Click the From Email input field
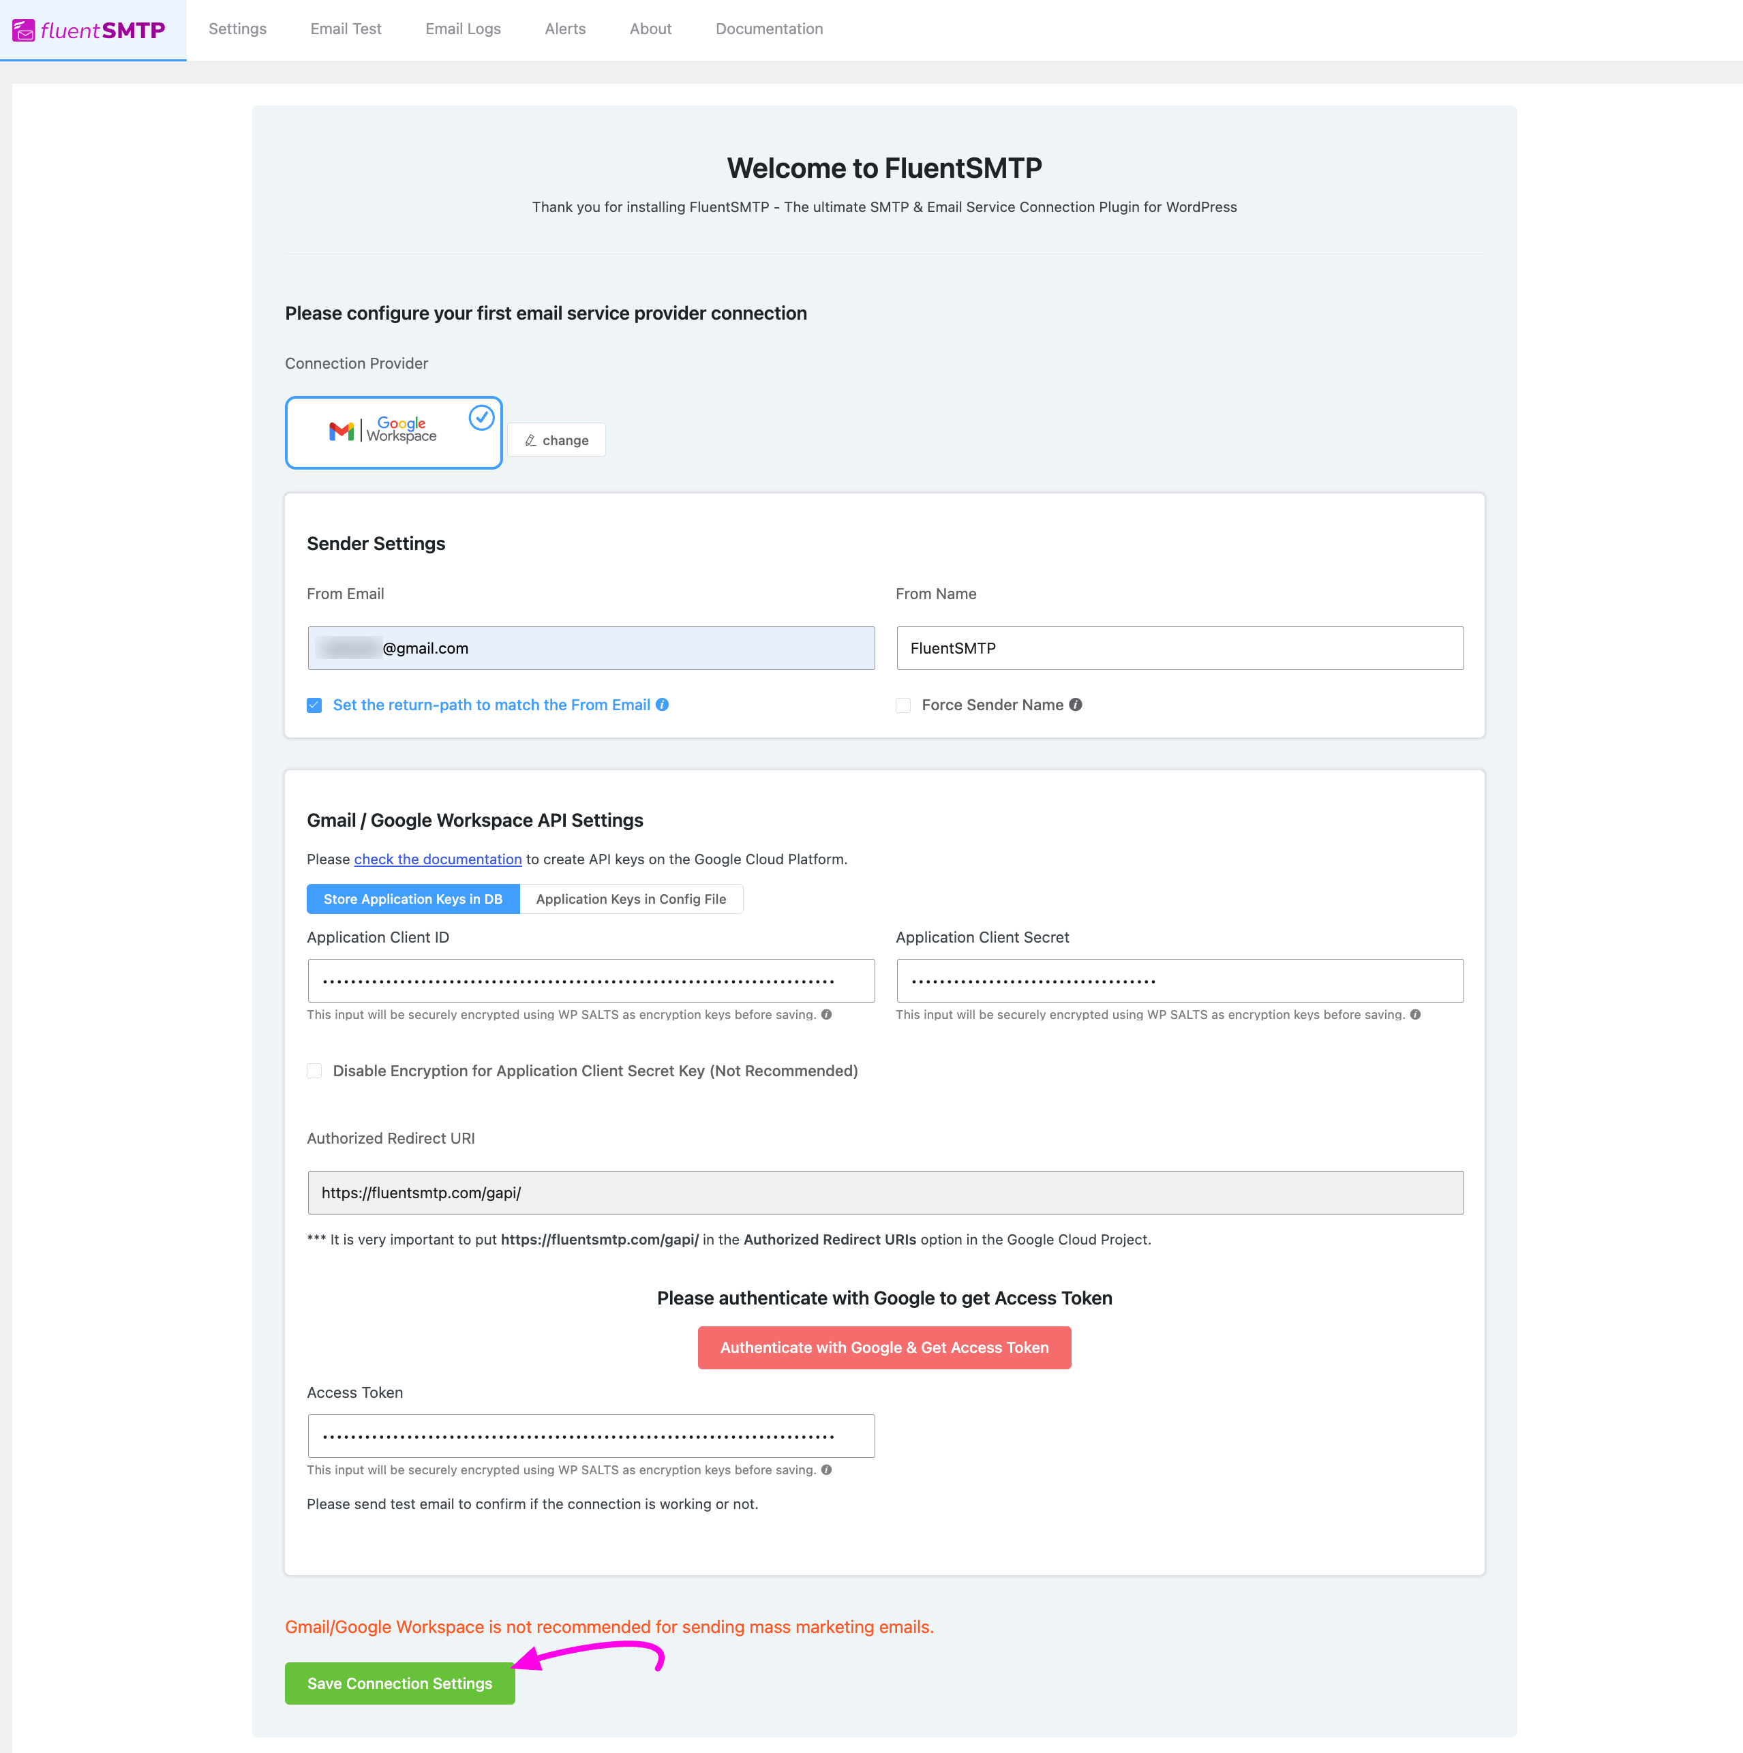The image size is (1743, 1753). [591, 648]
